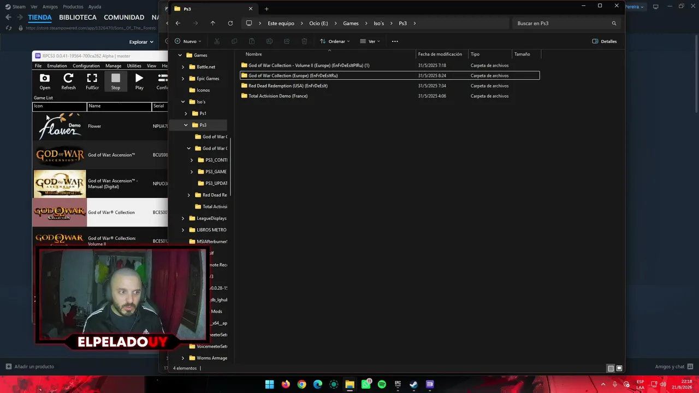Switch to large thumbnails view icon in status bar

click(619, 368)
